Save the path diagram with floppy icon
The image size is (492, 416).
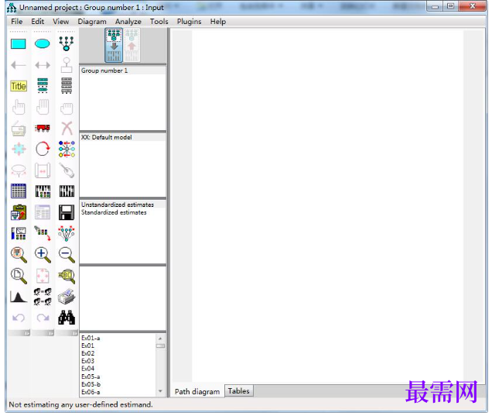[x=67, y=212]
